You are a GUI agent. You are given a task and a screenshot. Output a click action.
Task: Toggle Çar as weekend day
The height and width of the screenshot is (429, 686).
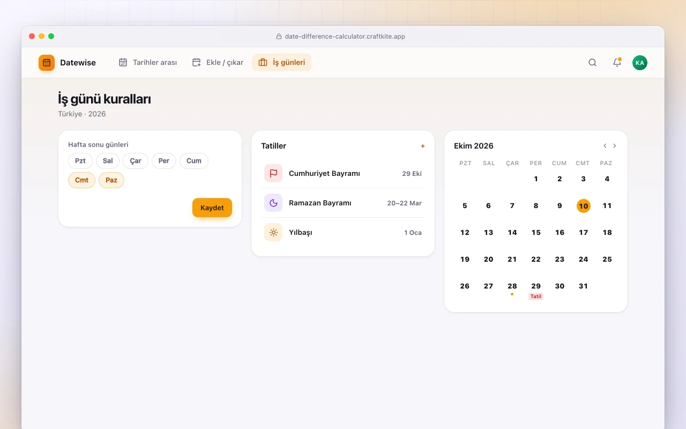(136, 161)
